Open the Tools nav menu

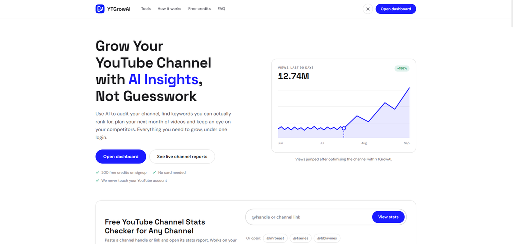click(146, 9)
